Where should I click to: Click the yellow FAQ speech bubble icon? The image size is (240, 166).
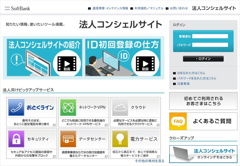(178, 121)
